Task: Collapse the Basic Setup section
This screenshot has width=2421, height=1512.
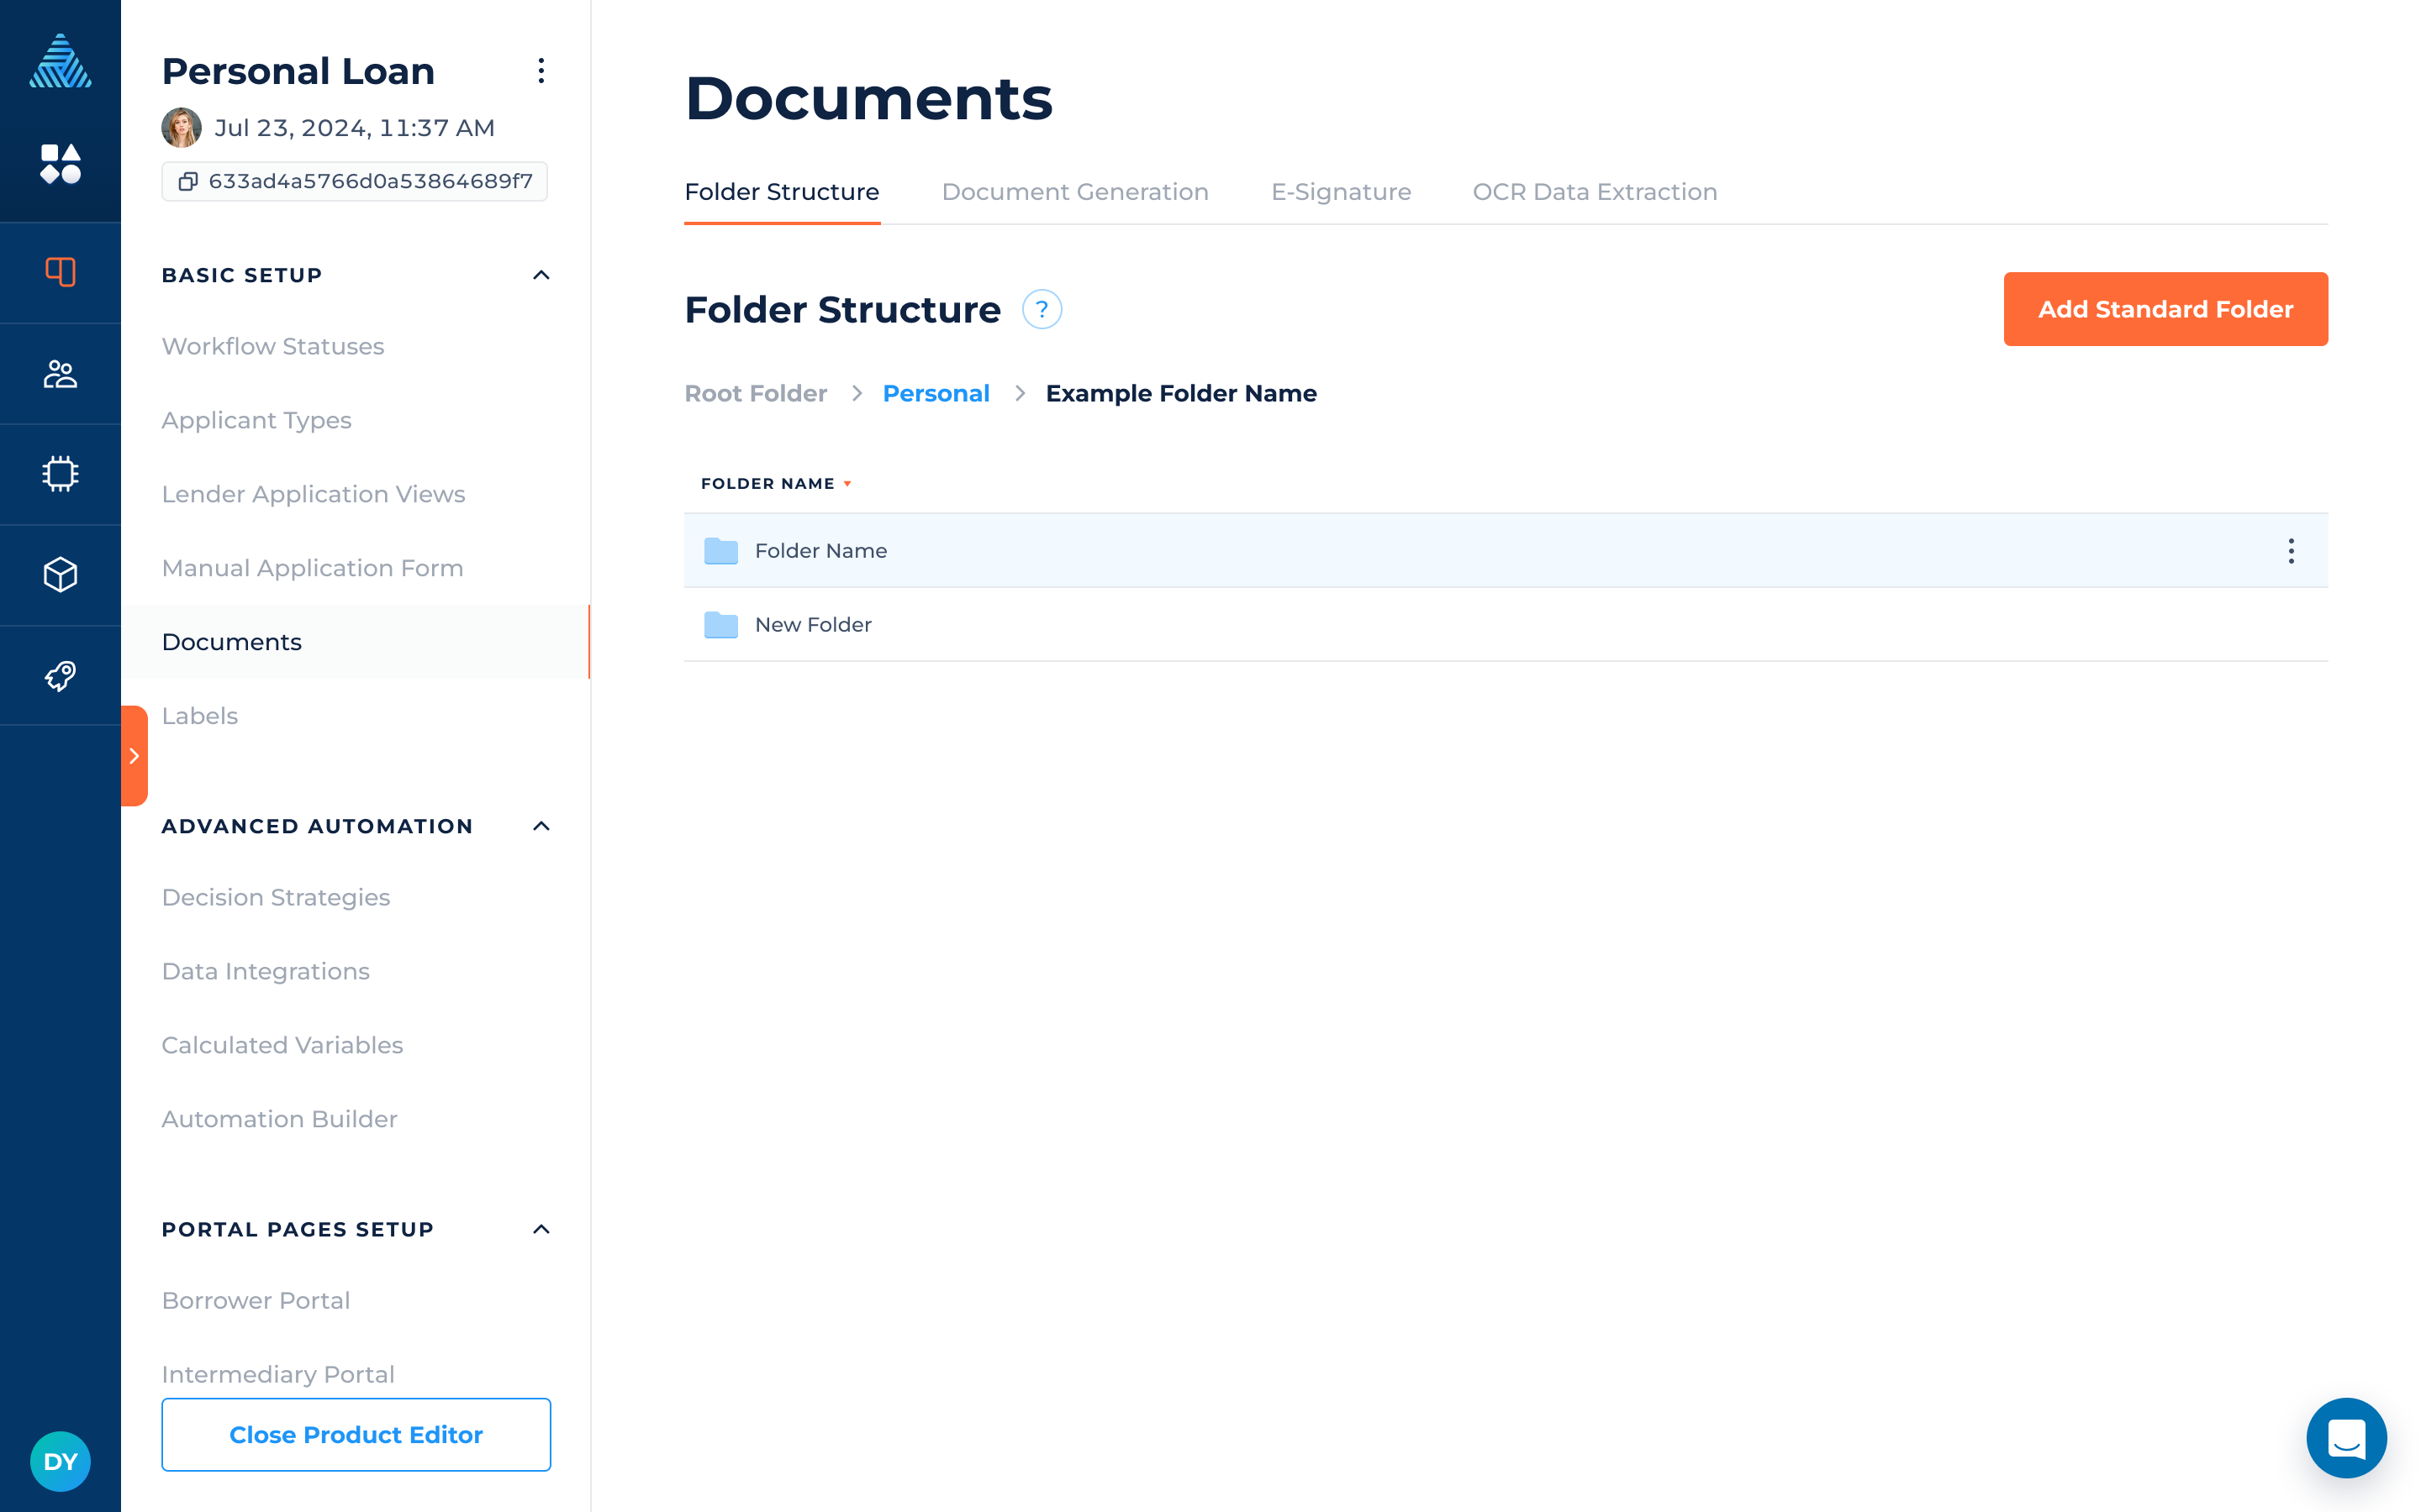Action: point(541,275)
